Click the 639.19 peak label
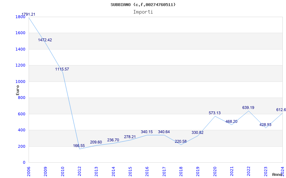 point(248,108)
